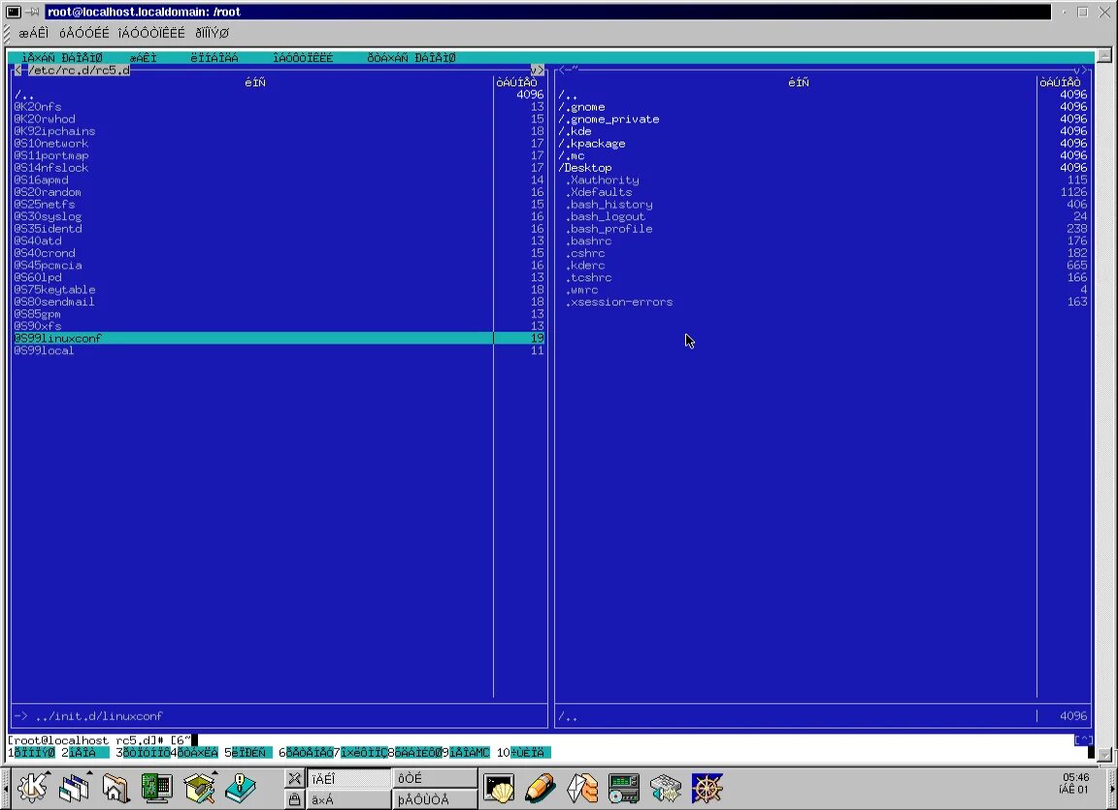Select the /.gnome_private directory

[x=822, y=119]
